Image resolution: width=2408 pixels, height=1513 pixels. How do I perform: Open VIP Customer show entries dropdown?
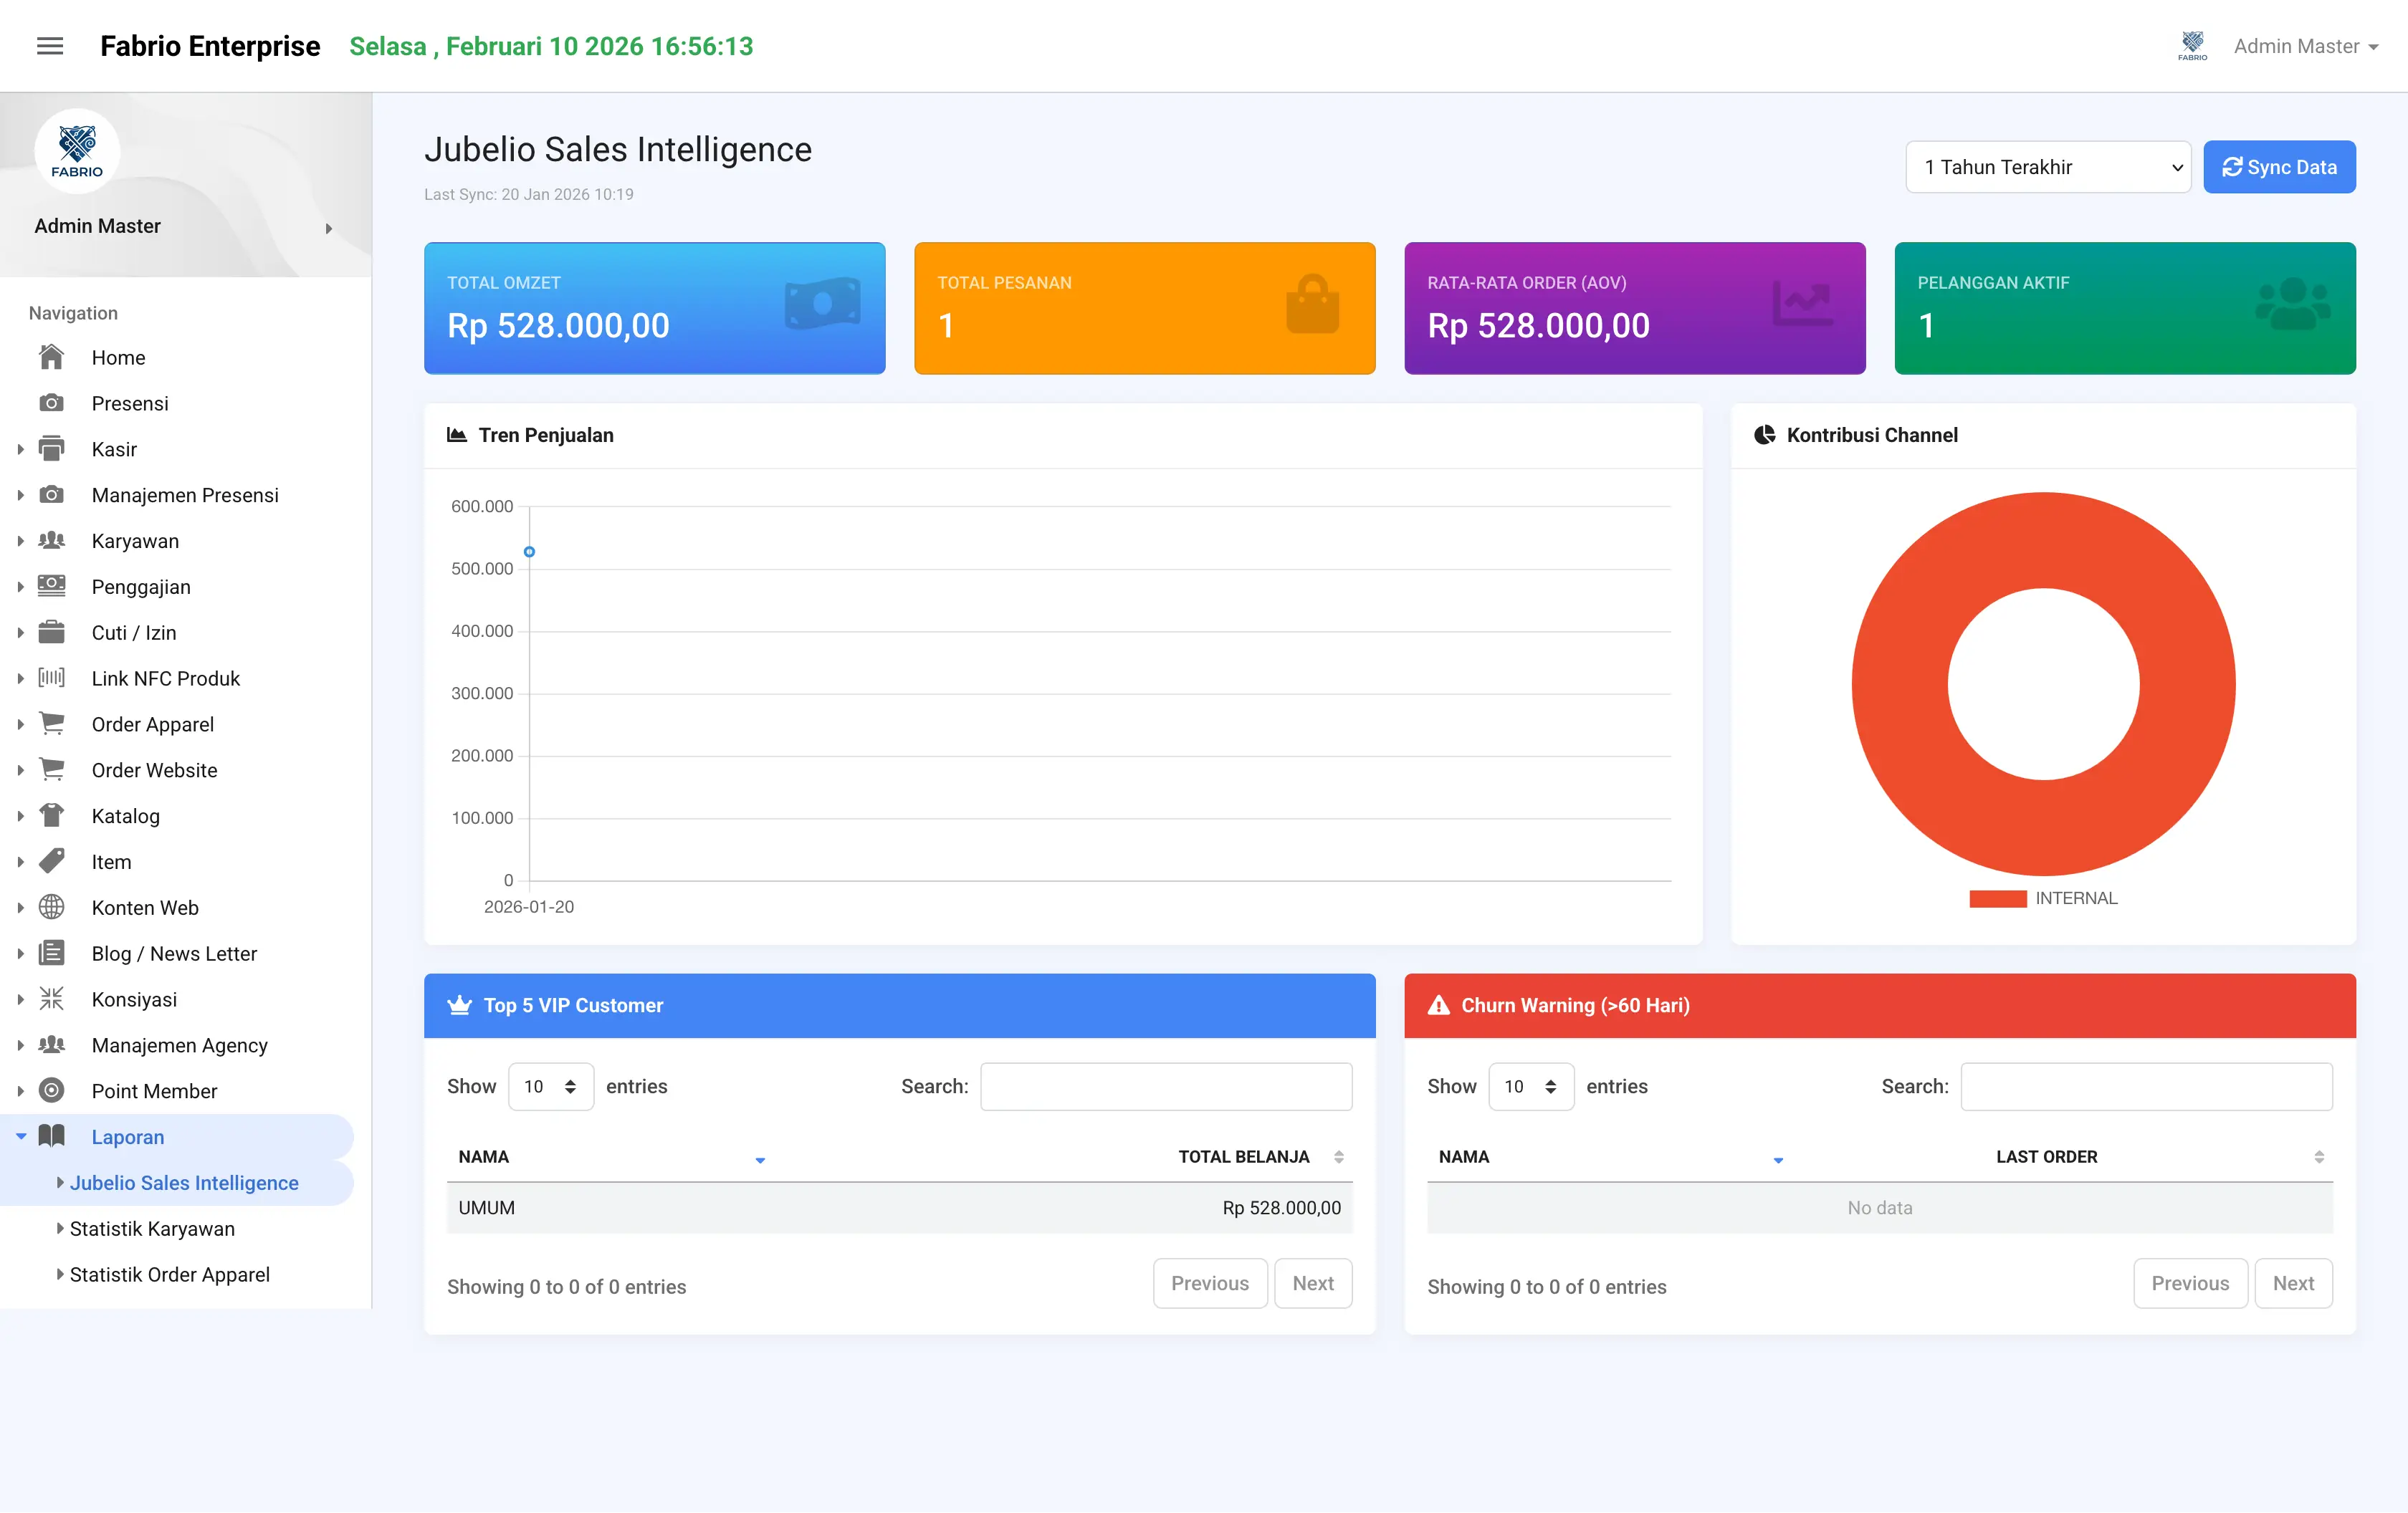click(551, 1086)
